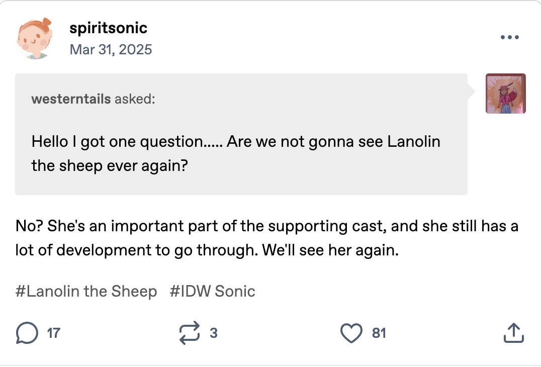The height and width of the screenshot is (367, 541).
Task: Go to the westerntails asker blog link
Action: click(x=71, y=99)
